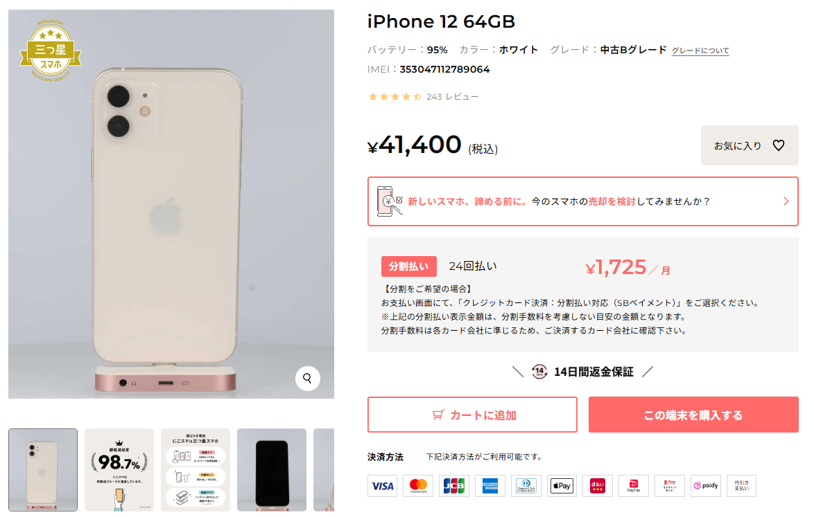Click the 三つ星スマホ gold badge

(x=51, y=51)
